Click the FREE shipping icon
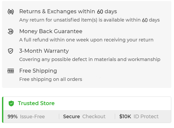 click(11, 71)
